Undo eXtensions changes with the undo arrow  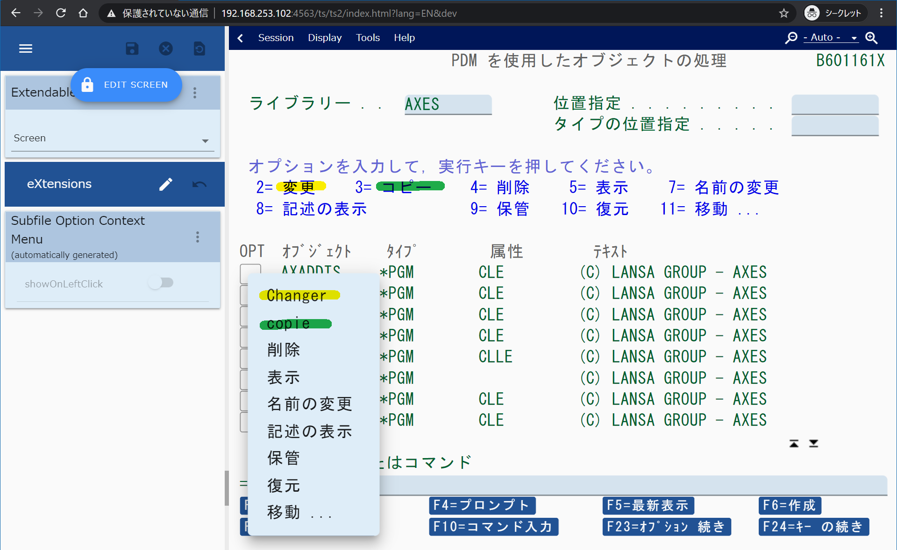click(x=199, y=184)
